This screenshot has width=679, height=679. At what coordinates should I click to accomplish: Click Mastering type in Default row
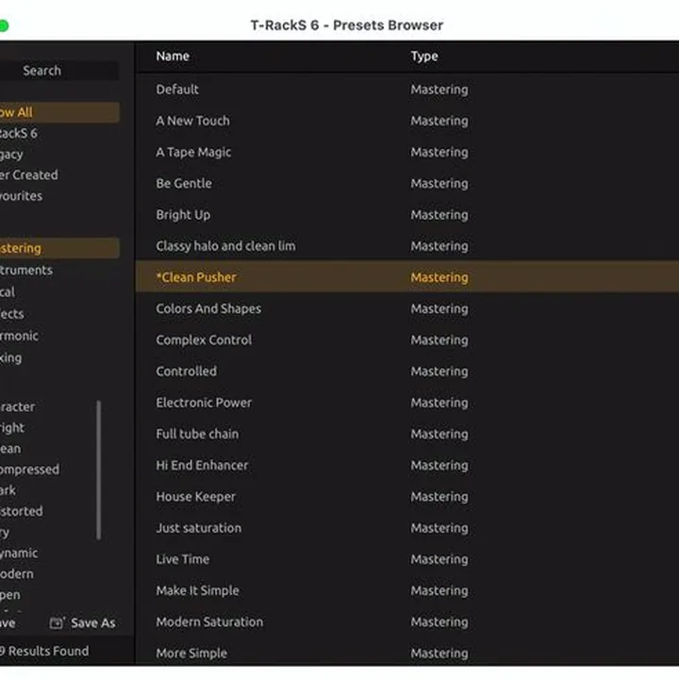click(x=439, y=90)
